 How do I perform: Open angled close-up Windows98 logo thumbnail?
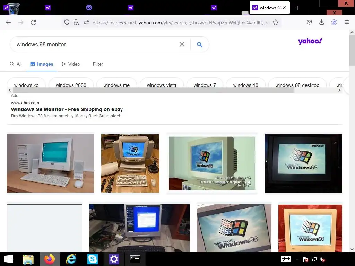234,228
